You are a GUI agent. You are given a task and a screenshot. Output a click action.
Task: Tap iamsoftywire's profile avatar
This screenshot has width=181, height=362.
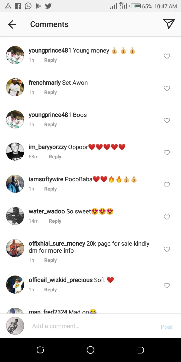(x=15, y=184)
